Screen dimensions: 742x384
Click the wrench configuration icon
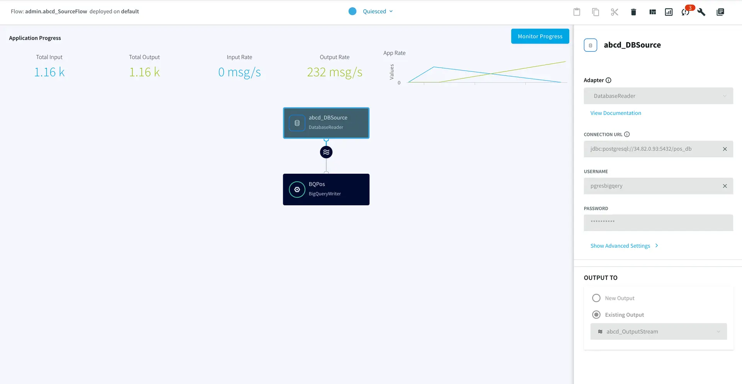[x=701, y=12]
